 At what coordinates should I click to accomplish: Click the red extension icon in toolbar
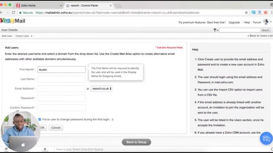[x=266, y=12]
